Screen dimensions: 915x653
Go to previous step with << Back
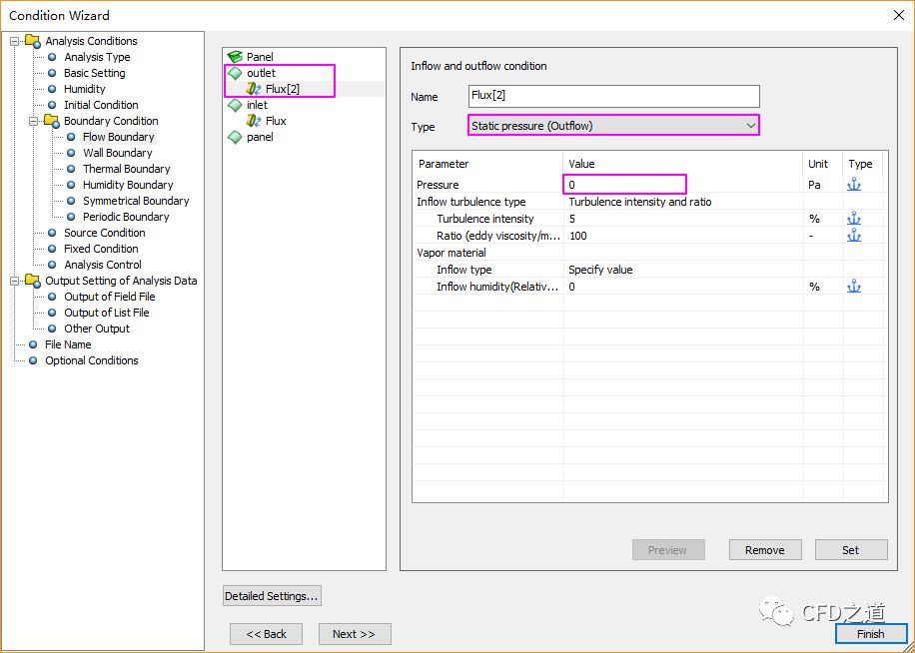tap(266, 634)
